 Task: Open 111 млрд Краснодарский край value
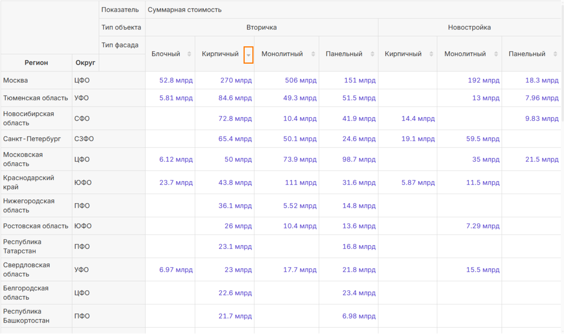click(x=301, y=182)
